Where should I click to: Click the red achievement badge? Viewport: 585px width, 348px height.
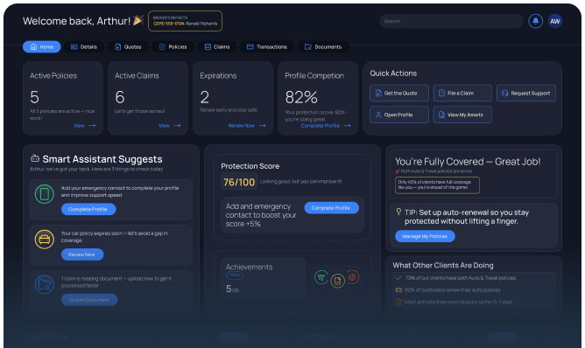click(353, 277)
